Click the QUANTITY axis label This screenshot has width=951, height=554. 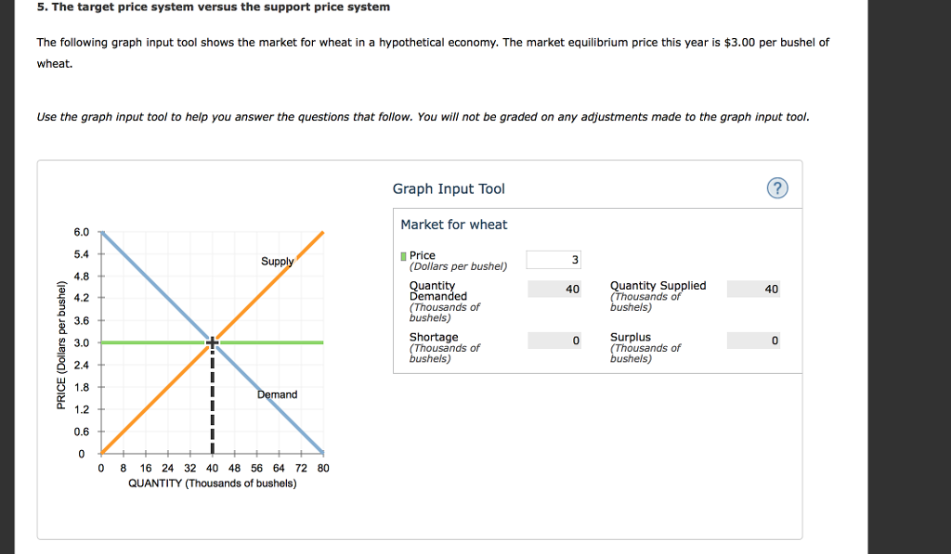point(211,483)
